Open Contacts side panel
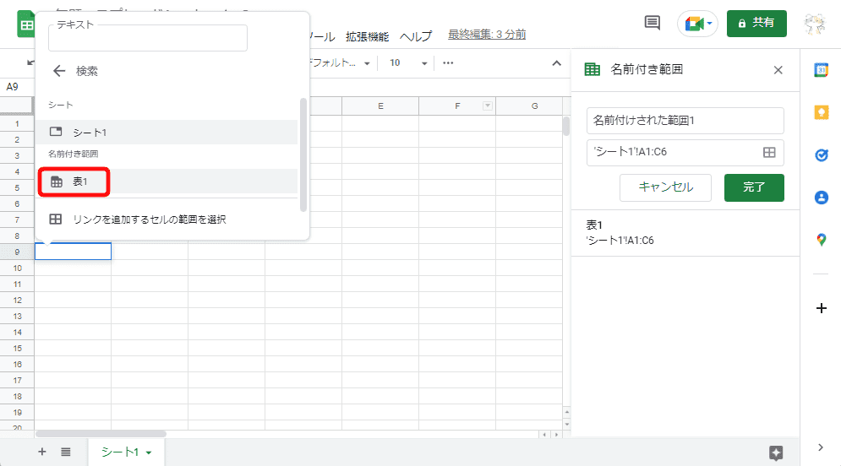This screenshot has height=466, width=841. click(x=822, y=197)
